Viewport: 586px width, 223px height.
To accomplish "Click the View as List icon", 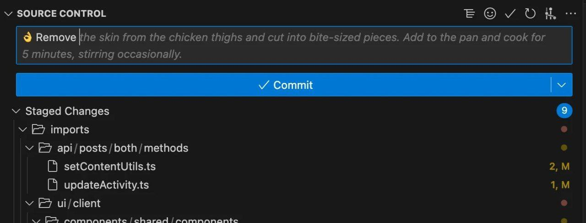I will coord(469,14).
